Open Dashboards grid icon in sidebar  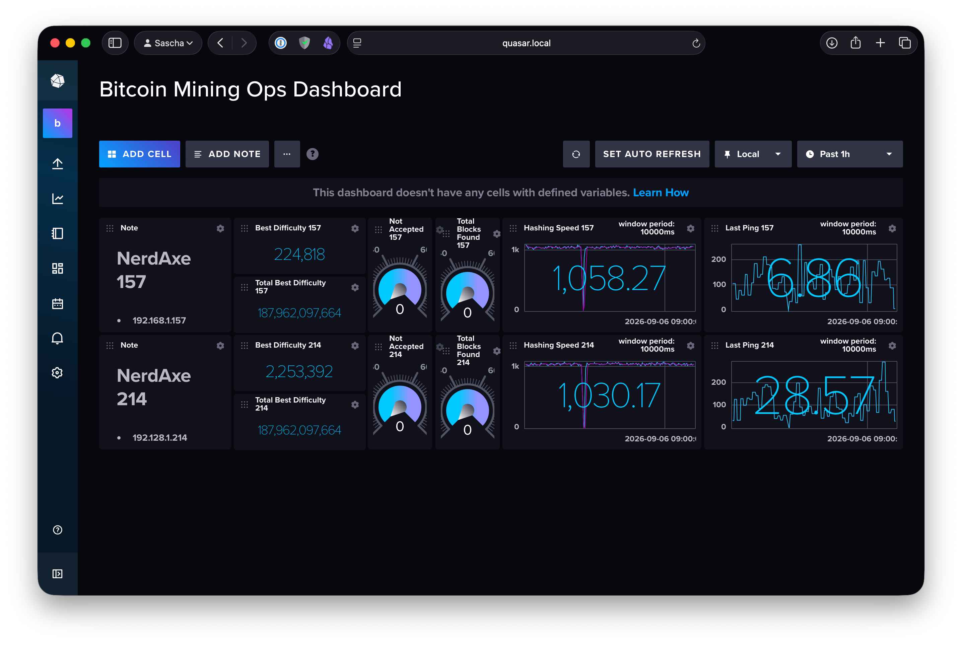pyautogui.click(x=58, y=269)
